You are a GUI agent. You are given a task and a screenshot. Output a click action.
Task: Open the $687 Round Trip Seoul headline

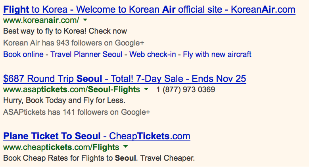tap(125, 78)
